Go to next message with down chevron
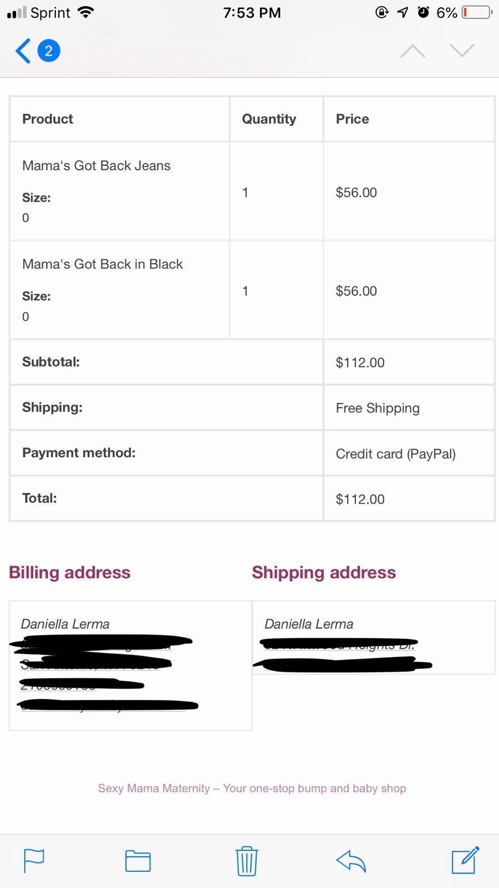The height and width of the screenshot is (888, 499). (x=462, y=51)
